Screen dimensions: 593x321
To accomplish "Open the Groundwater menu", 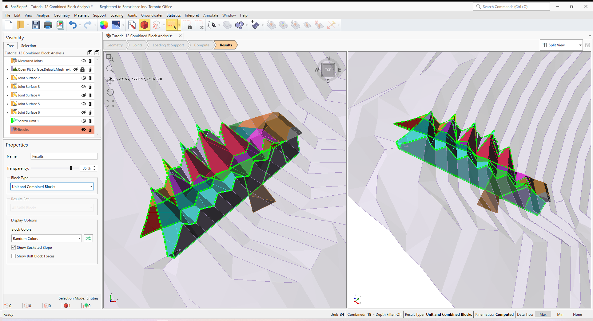I will tap(152, 15).
